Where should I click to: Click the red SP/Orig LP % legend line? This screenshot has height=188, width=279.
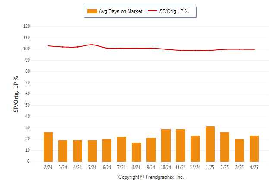pyautogui.click(x=152, y=11)
